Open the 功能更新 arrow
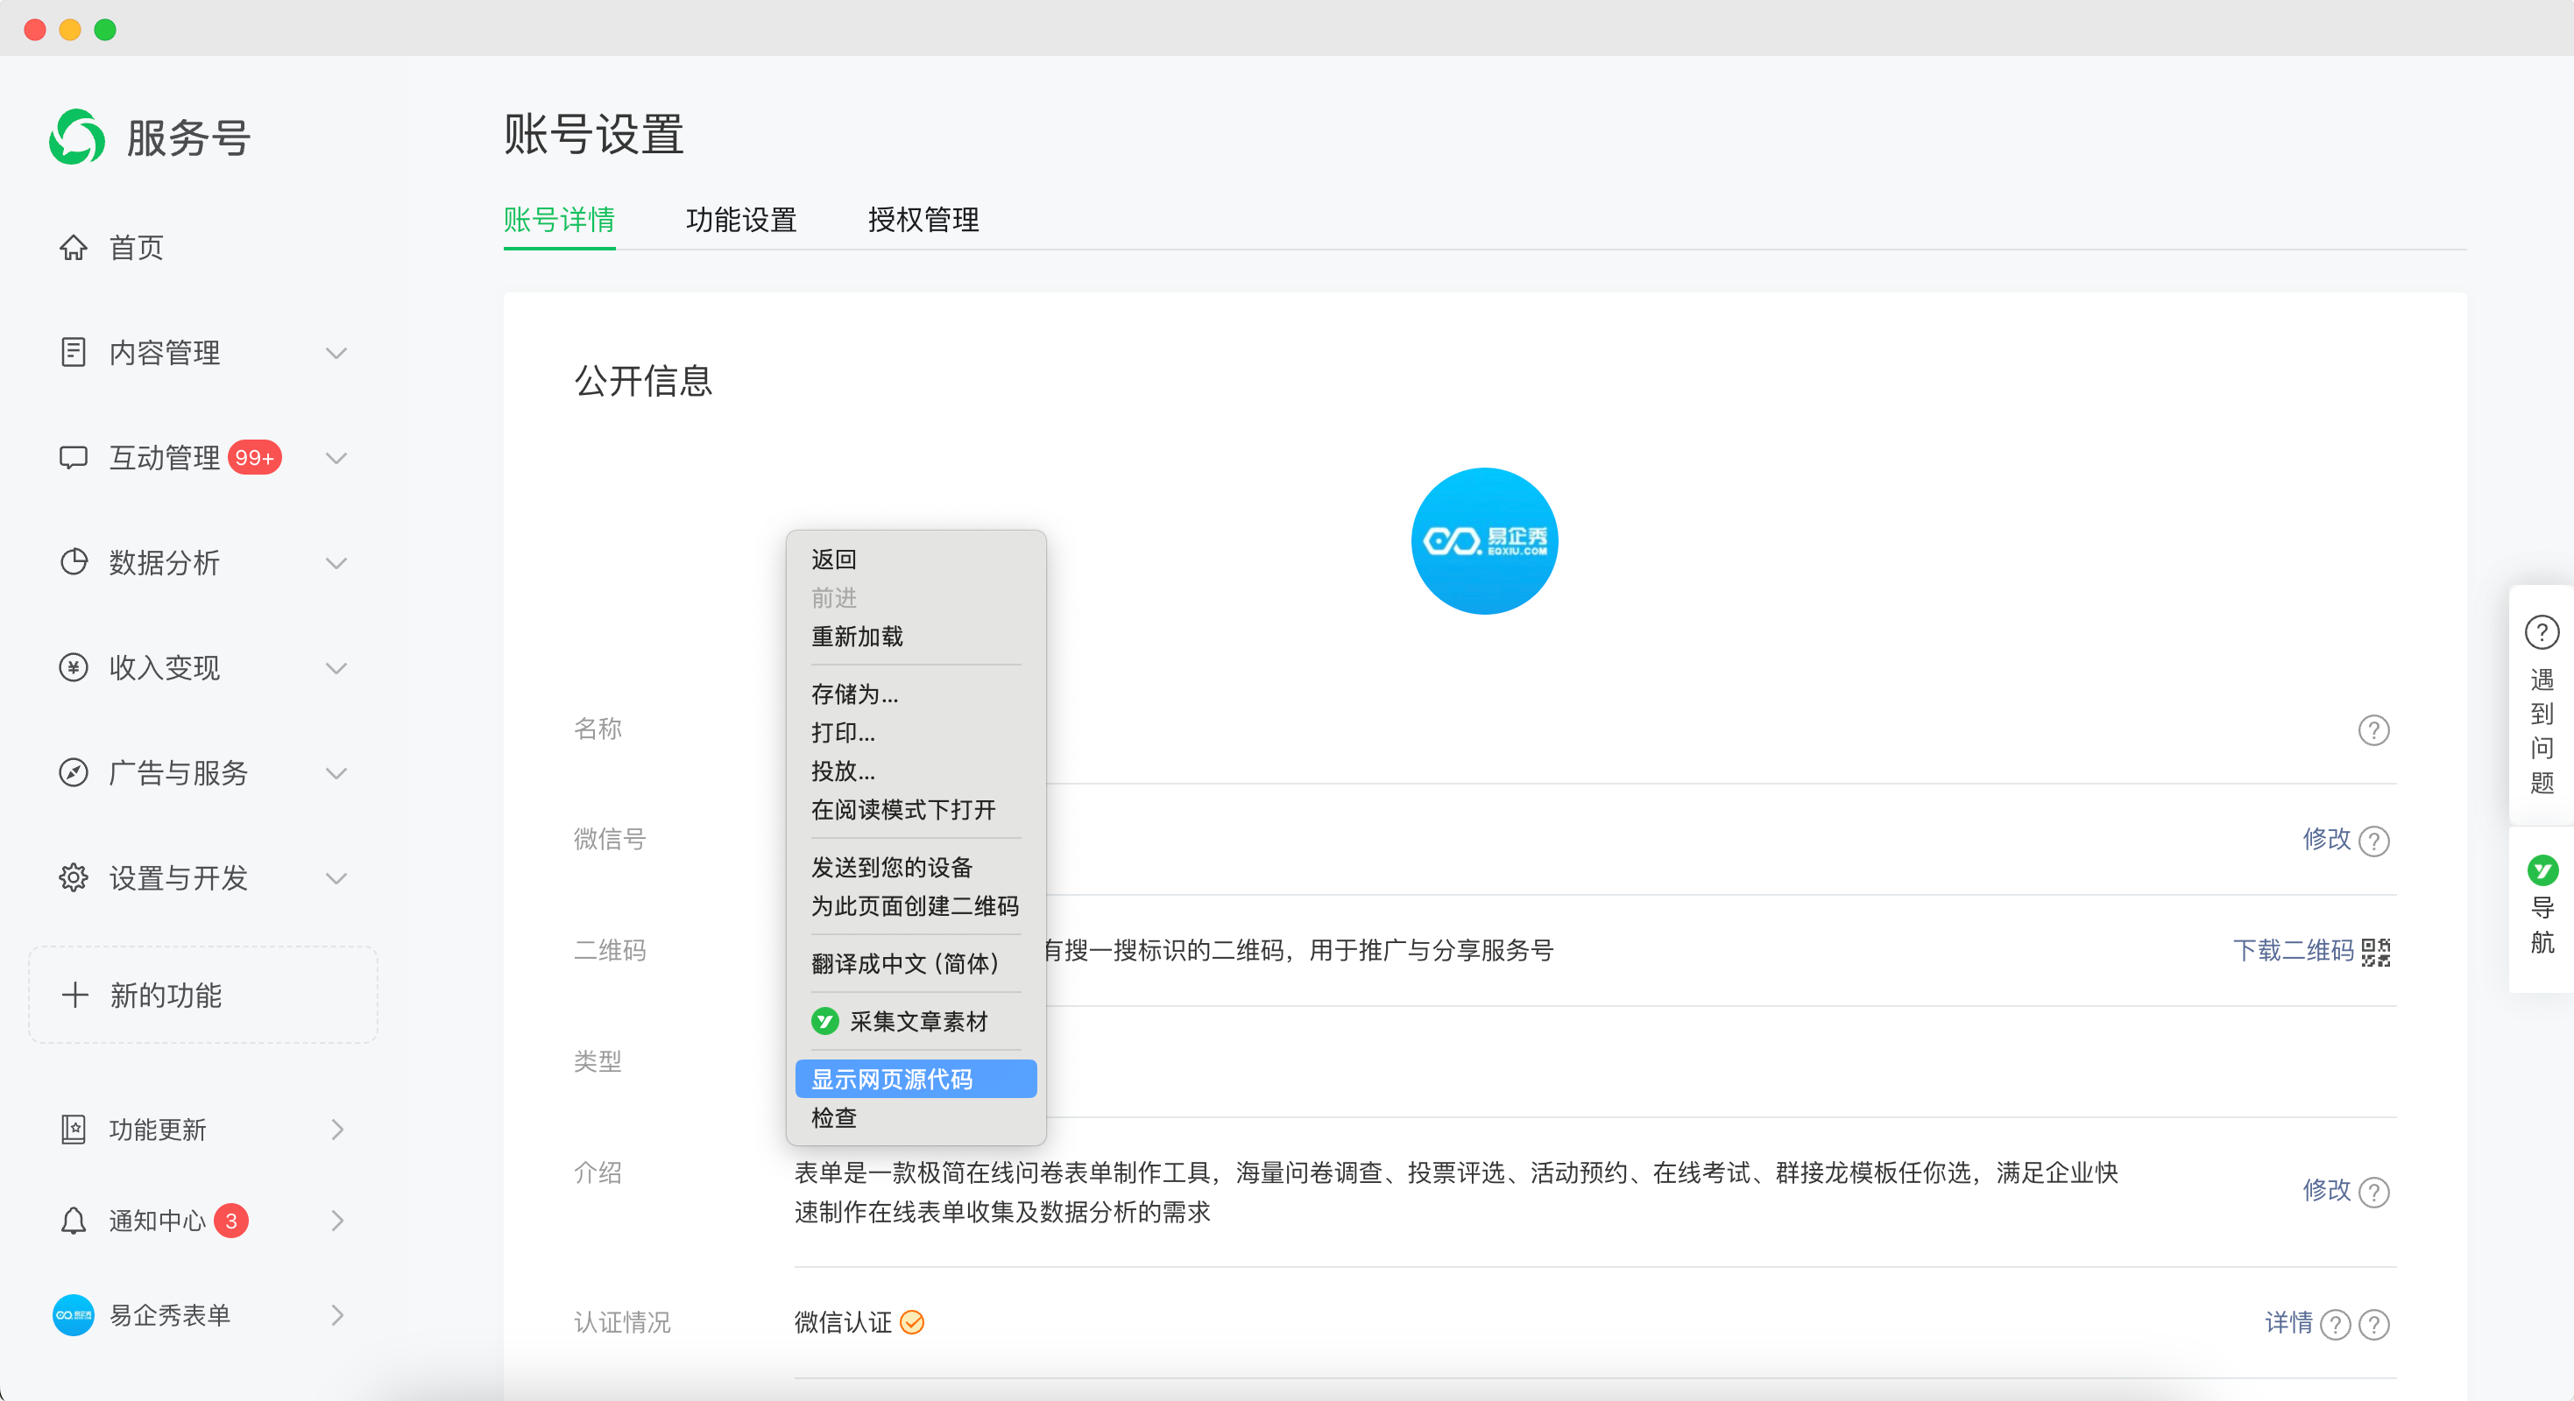Image resolution: width=2574 pixels, height=1401 pixels. pyautogui.click(x=337, y=1130)
